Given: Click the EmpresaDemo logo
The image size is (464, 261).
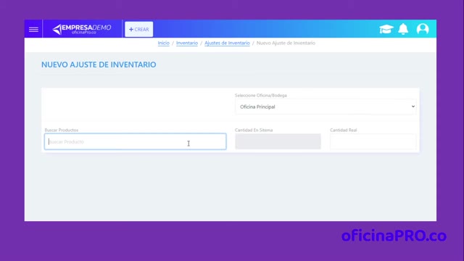Looking at the screenshot, I should coord(82,29).
